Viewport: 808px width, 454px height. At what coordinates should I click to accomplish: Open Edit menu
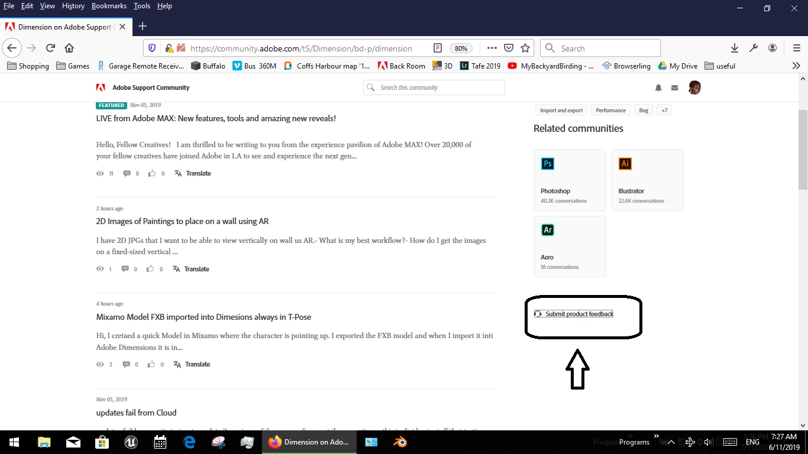click(x=27, y=6)
